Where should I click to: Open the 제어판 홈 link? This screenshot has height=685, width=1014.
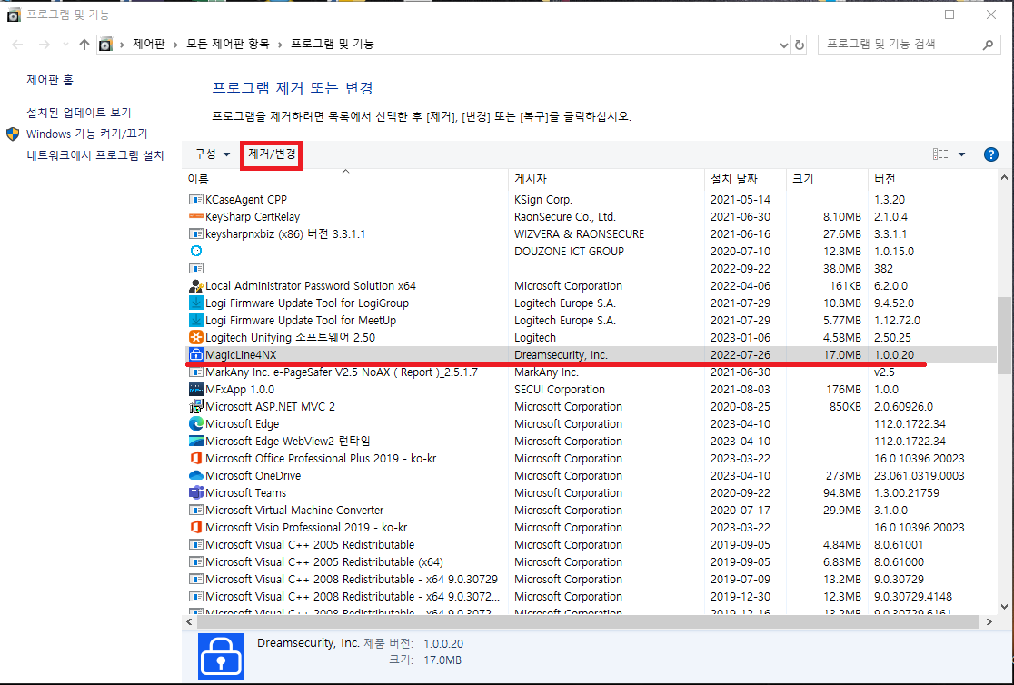(x=50, y=80)
